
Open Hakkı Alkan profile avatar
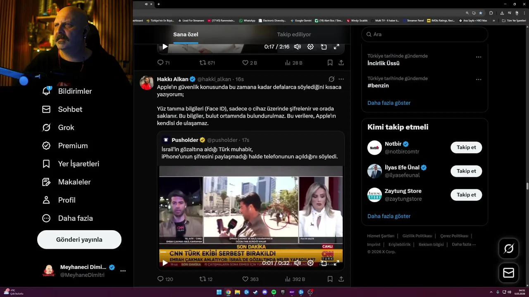pyautogui.click(x=146, y=82)
